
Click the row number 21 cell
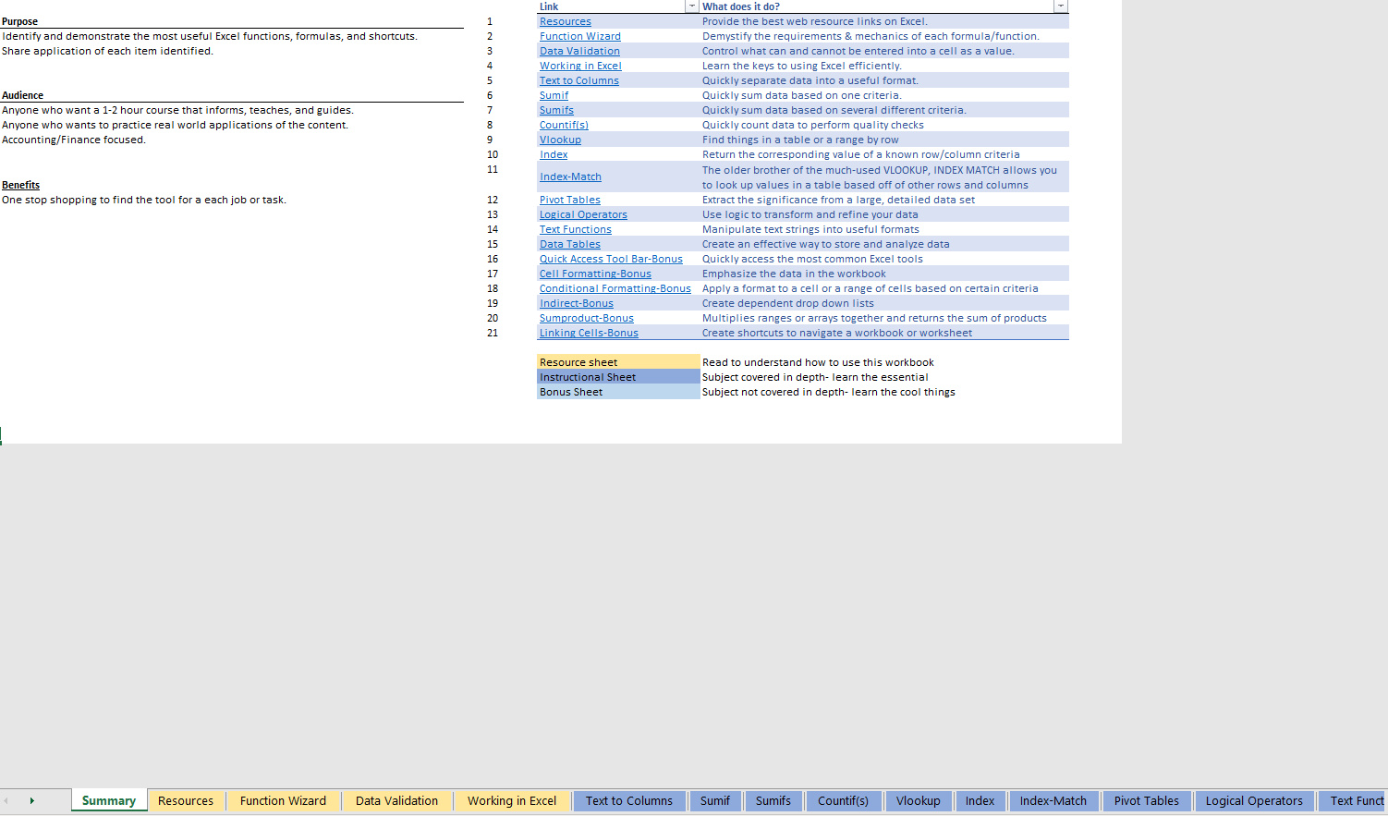(x=493, y=333)
